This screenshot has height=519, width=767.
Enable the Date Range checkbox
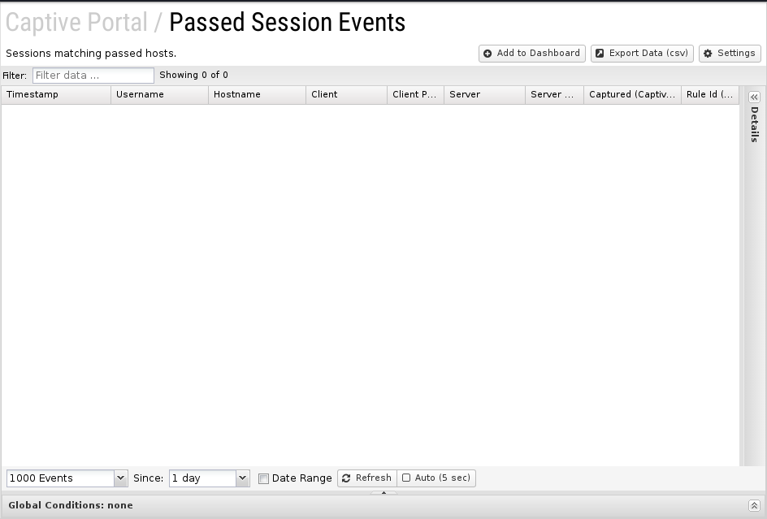click(x=263, y=478)
